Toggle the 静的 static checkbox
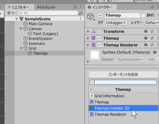 [143, 15]
